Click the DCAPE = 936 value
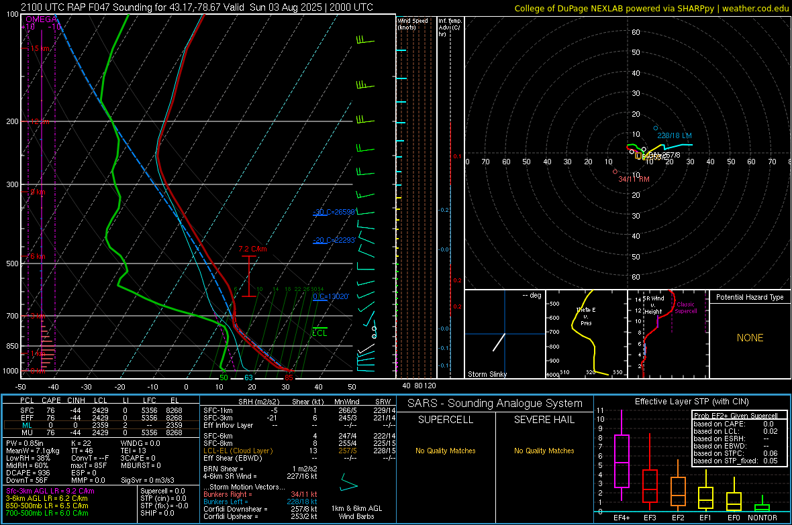Screen dimensions: 792x525 coord(28,473)
